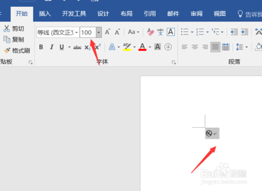
Task: Open the phonetic guide (wén) tool
Action: (x=160, y=32)
